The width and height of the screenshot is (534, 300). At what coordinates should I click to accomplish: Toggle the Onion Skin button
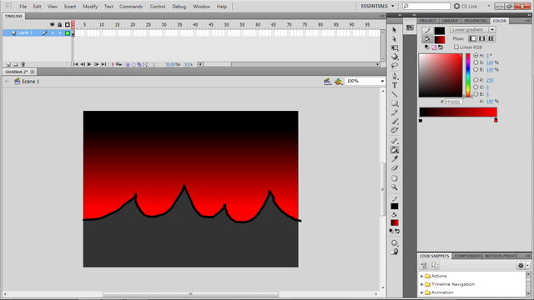[x=128, y=64]
